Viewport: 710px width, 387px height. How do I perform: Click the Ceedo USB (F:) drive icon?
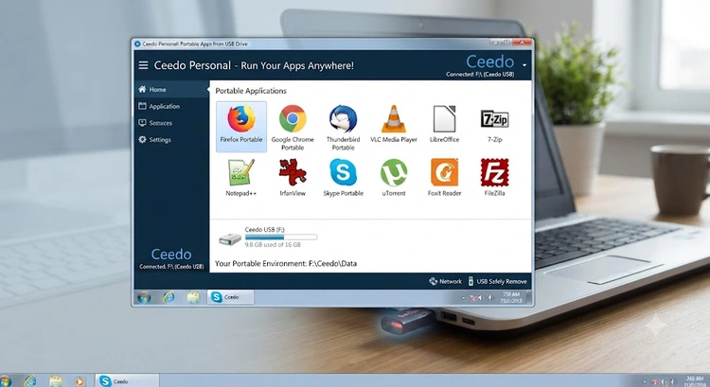click(230, 238)
